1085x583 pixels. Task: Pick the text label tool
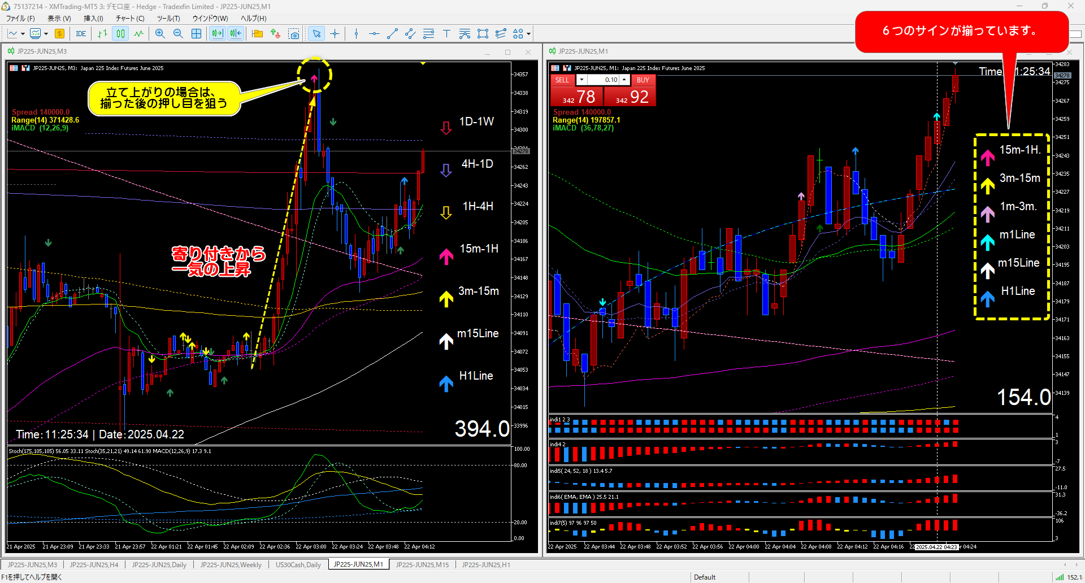coord(446,34)
